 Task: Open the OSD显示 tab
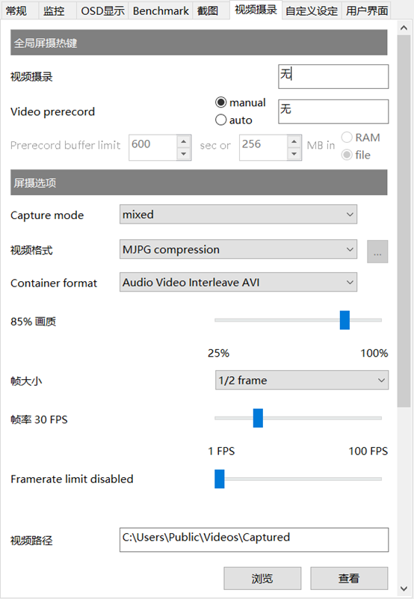coord(102,10)
